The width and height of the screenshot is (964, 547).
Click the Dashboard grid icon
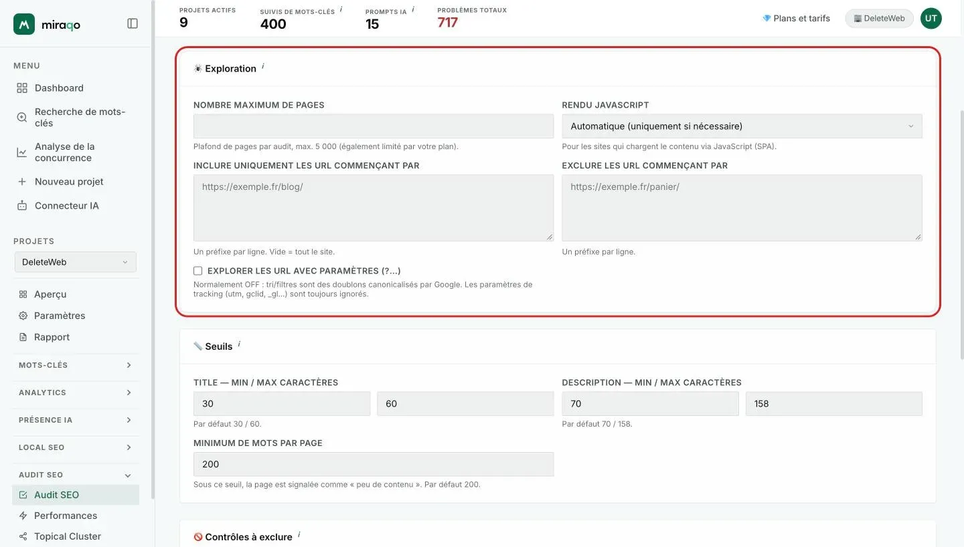(22, 88)
